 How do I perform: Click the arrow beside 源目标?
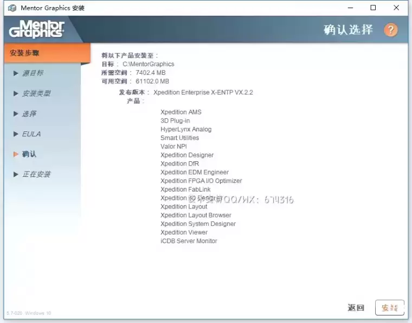(16, 73)
